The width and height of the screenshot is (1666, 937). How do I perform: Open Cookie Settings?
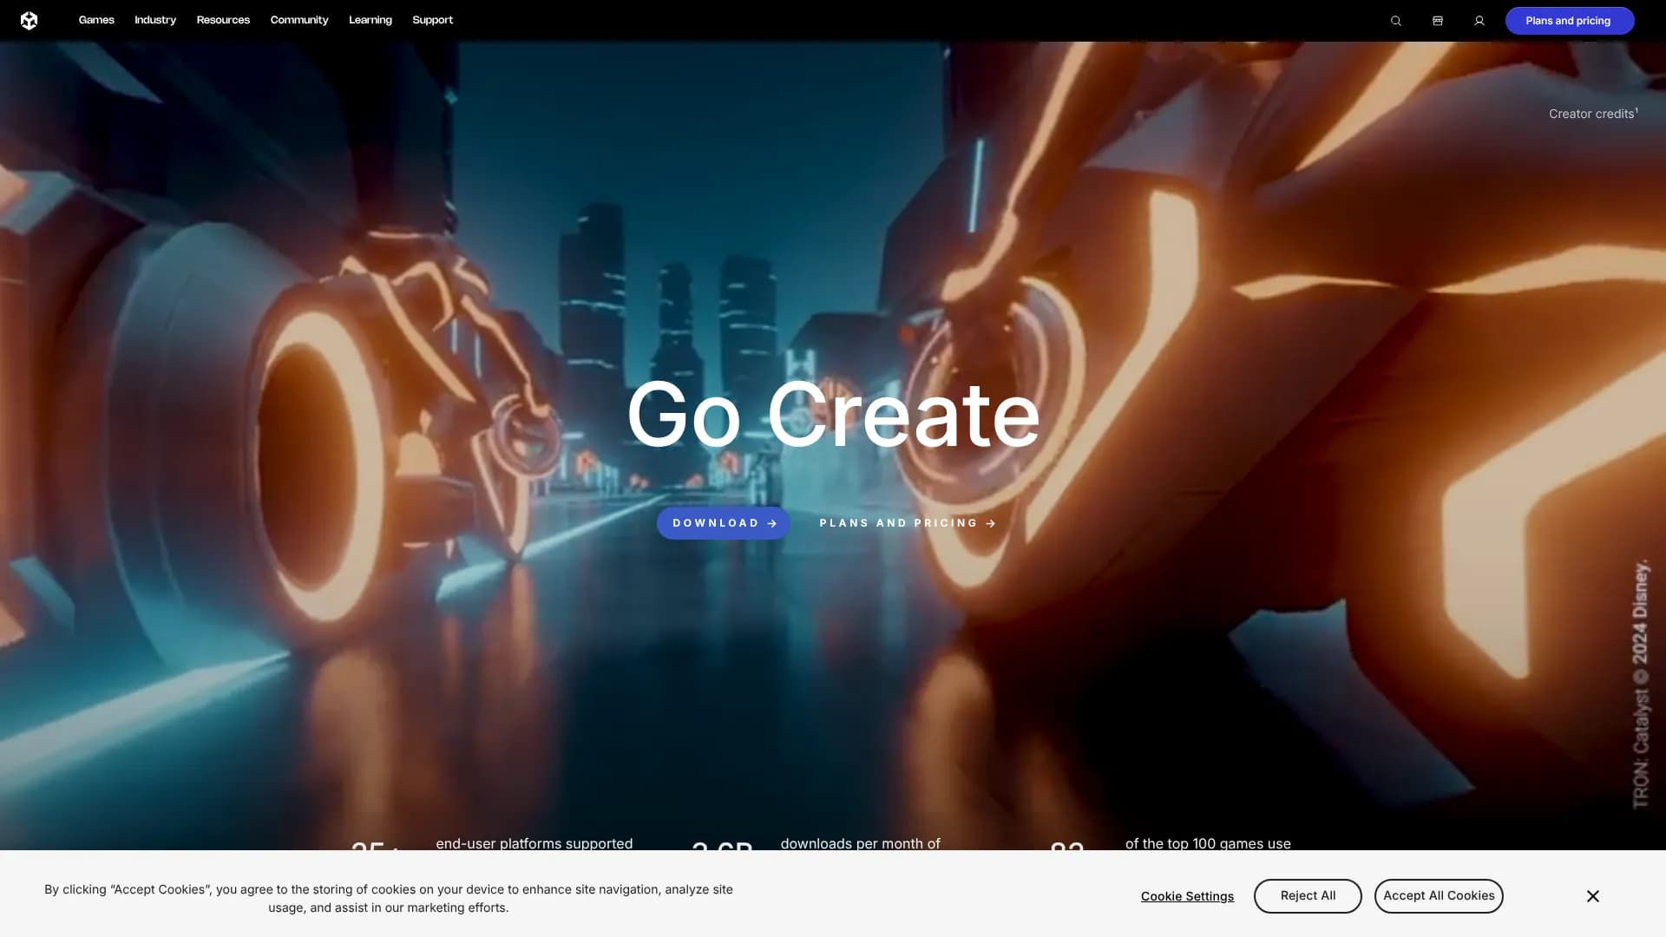coord(1187,895)
